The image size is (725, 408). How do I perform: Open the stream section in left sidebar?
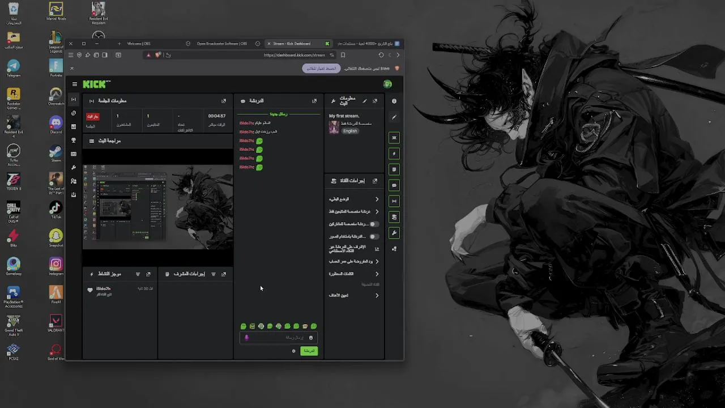[x=74, y=99]
